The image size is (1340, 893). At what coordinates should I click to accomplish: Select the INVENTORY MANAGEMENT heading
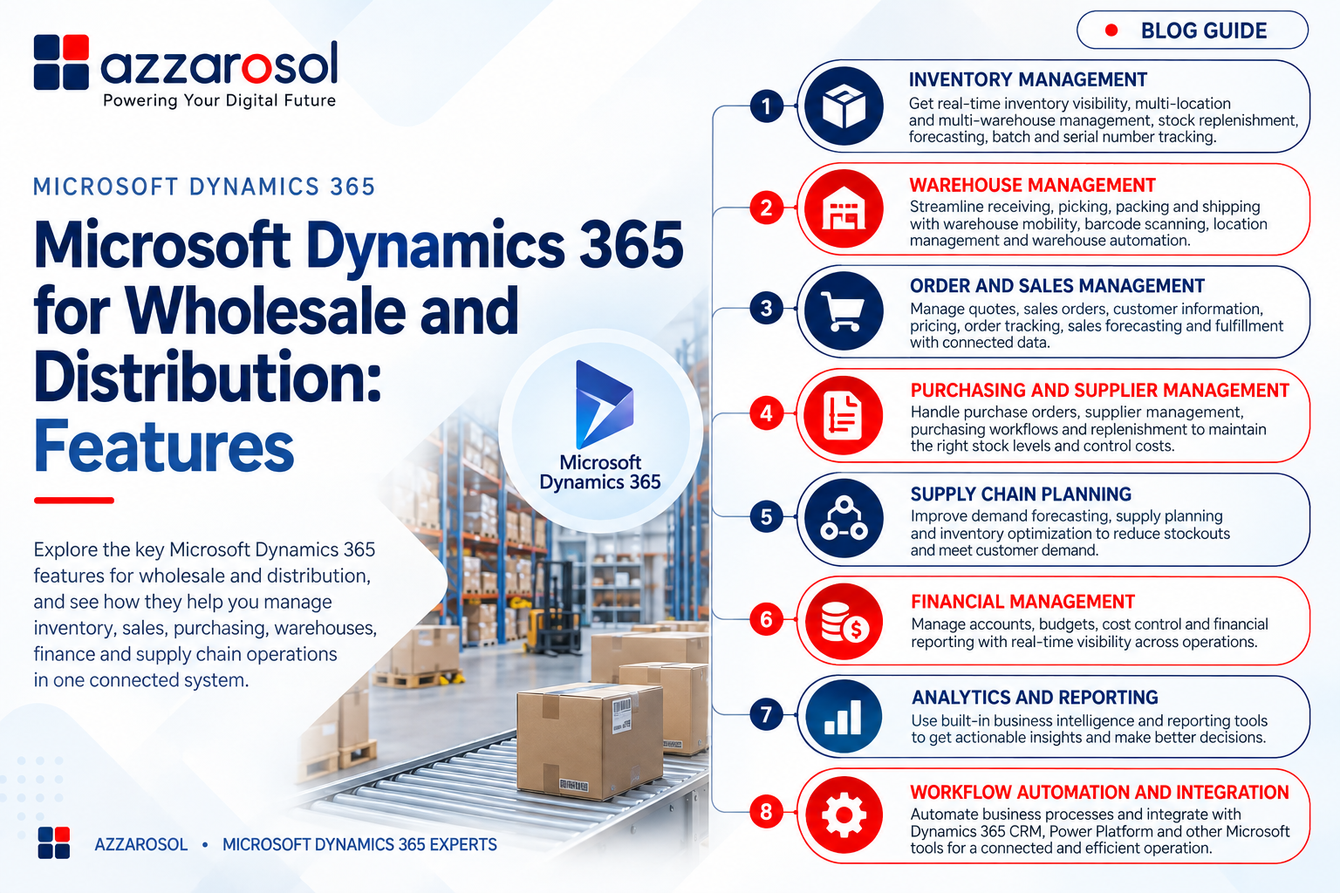(1028, 79)
